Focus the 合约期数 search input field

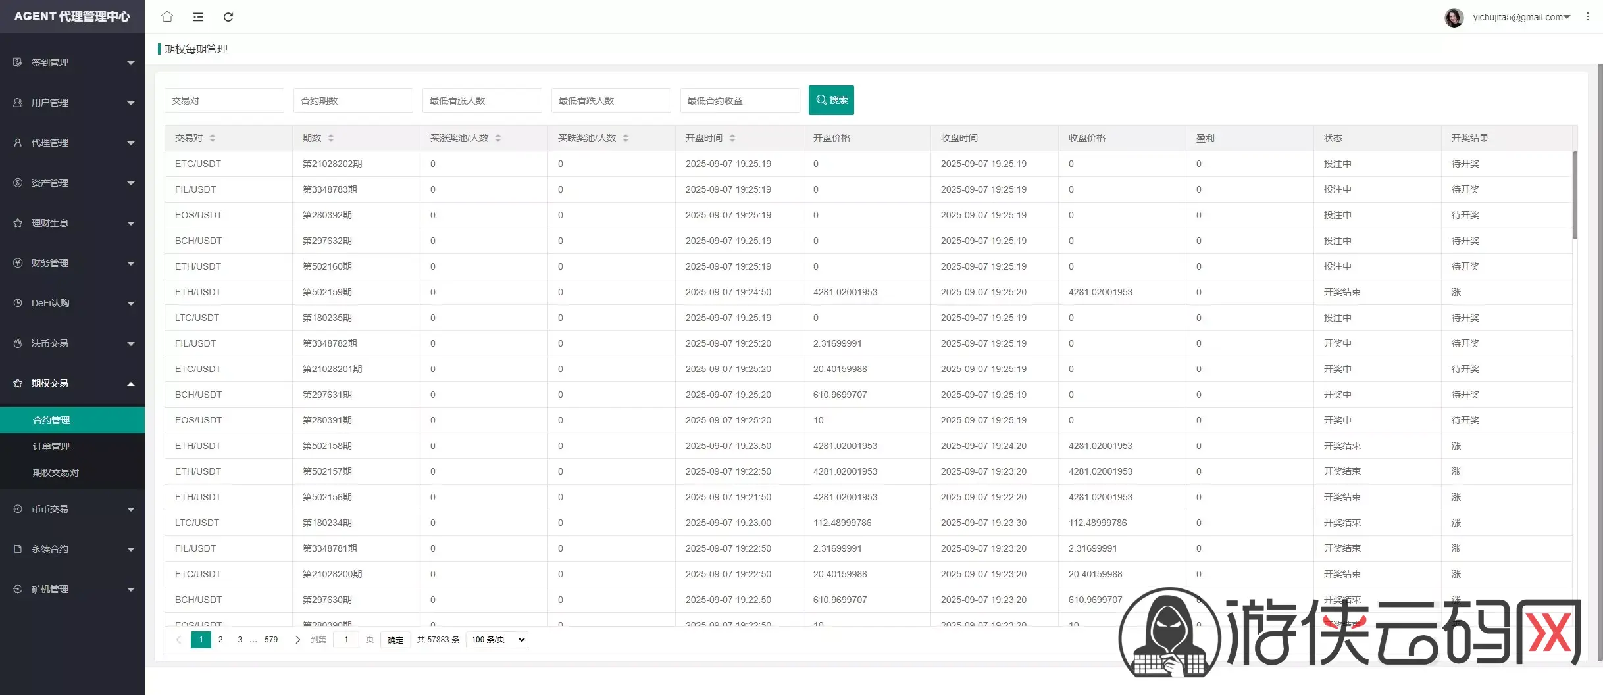coord(353,101)
